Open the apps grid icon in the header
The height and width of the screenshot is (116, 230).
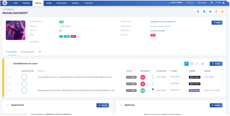[x=212, y=3]
